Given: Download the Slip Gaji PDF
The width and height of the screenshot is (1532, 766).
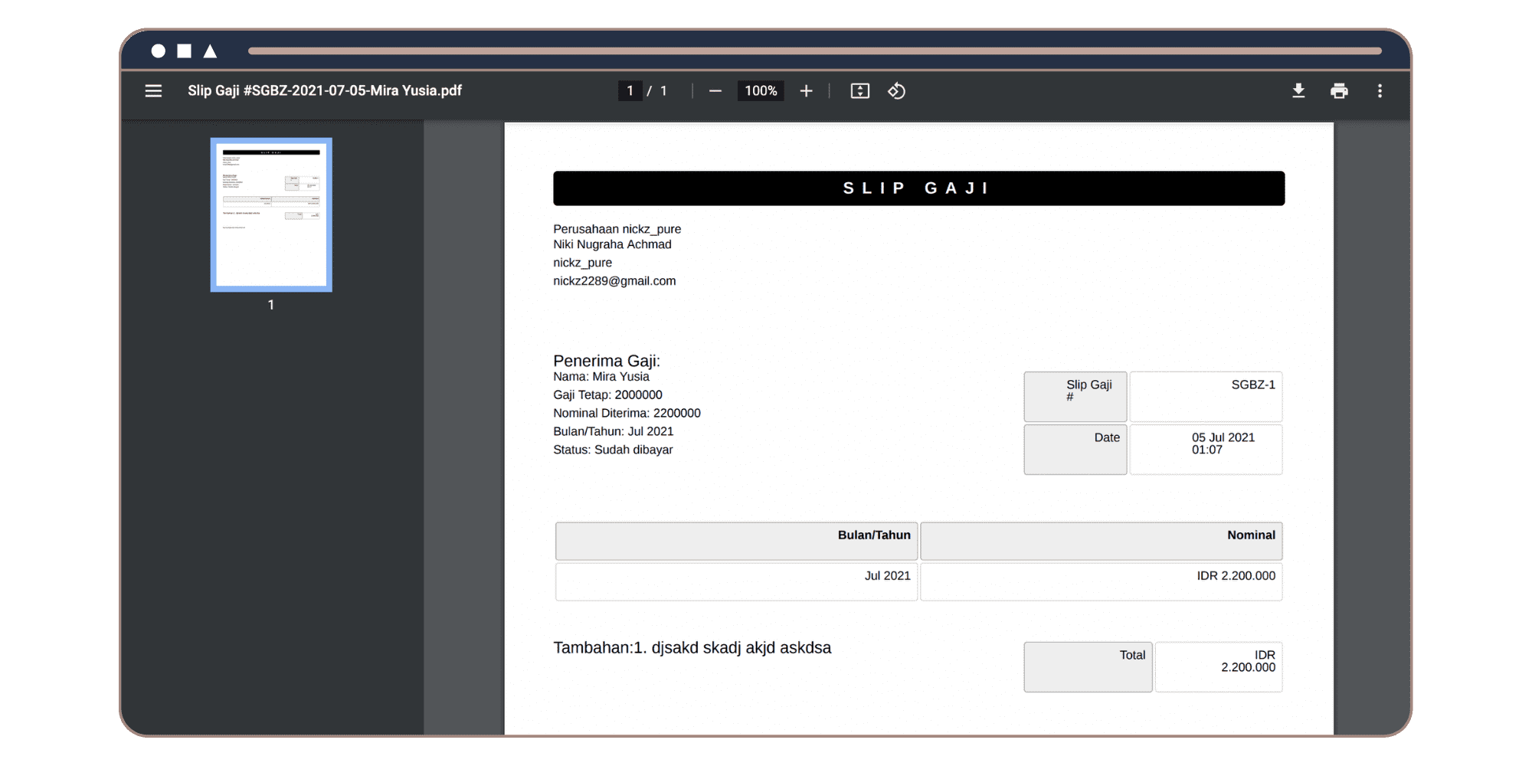Looking at the screenshot, I should pyautogui.click(x=1298, y=91).
